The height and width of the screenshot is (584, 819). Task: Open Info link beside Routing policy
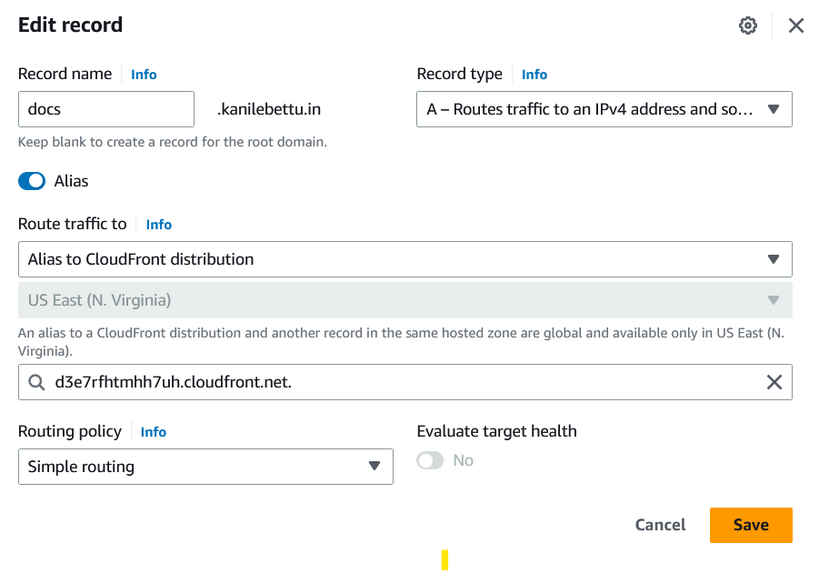[x=153, y=432]
